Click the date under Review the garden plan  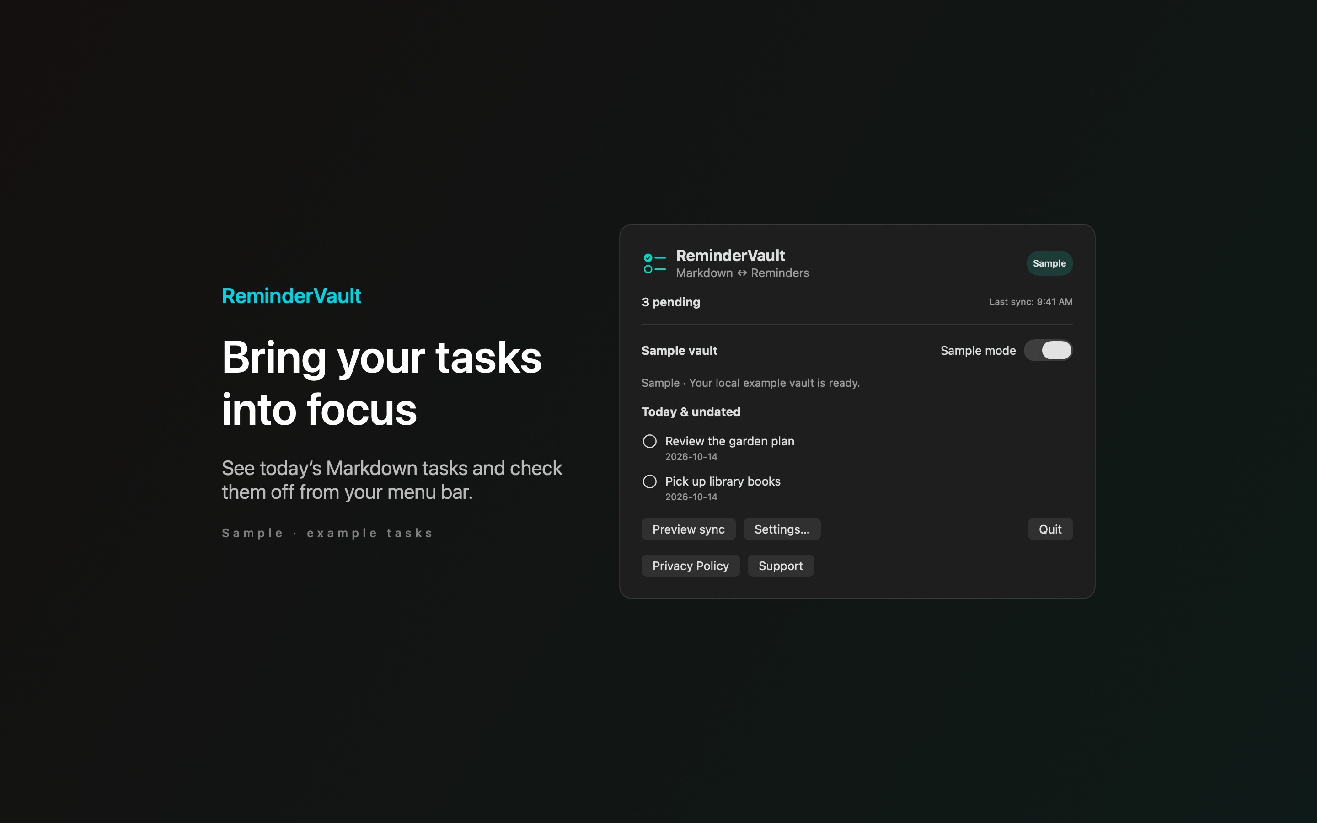(x=691, y=457)
